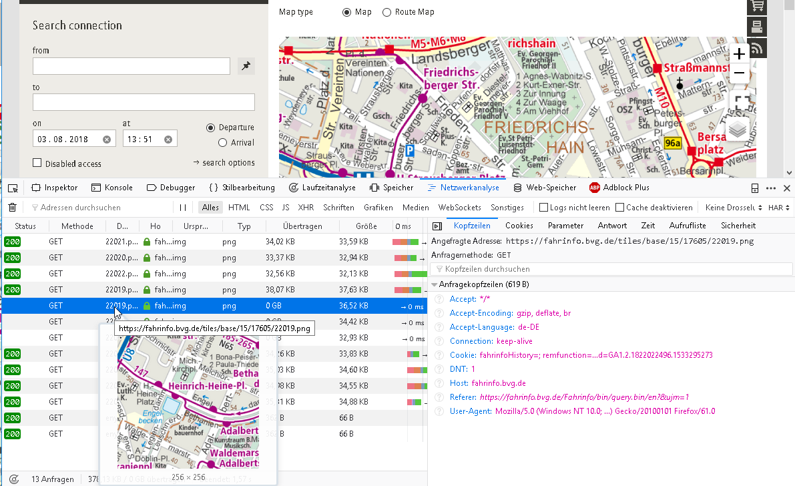
Task: Open the Stilbearbeitung tab
Action: [x=242, y=188]
